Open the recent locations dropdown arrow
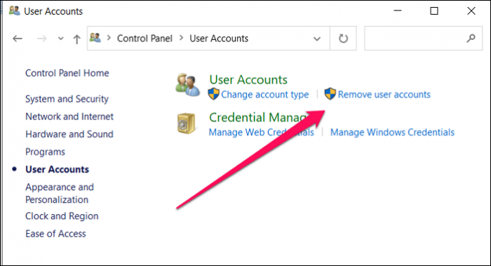 pos(61,39)
